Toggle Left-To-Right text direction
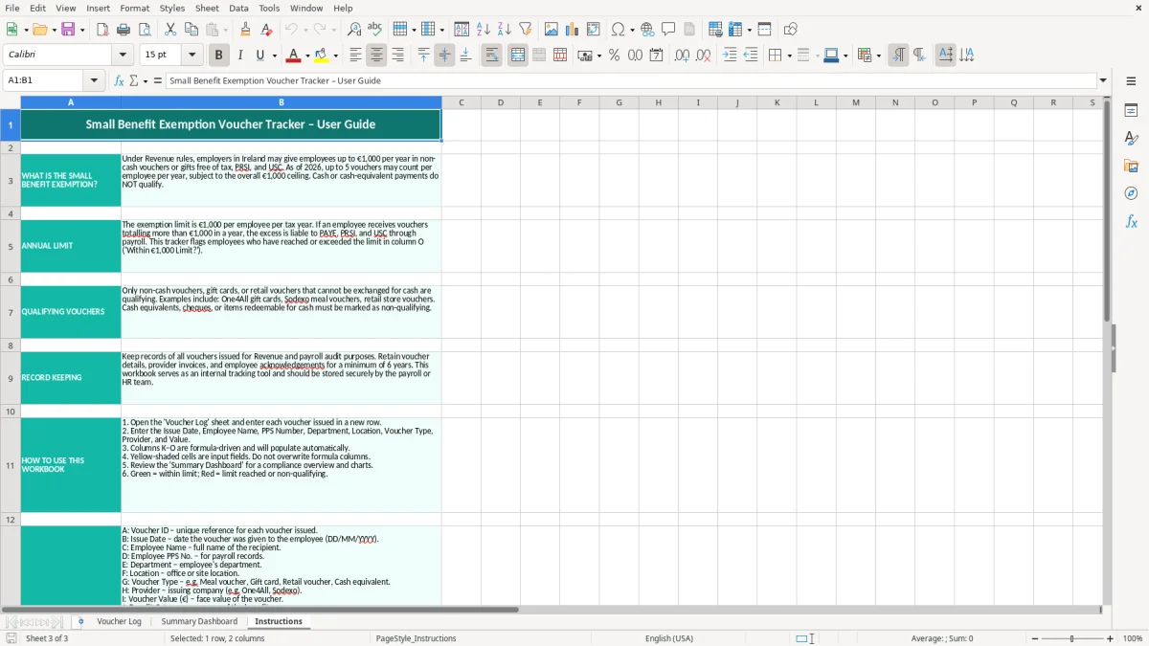Viewport: 1149px width, 646px height. [897, 56]
